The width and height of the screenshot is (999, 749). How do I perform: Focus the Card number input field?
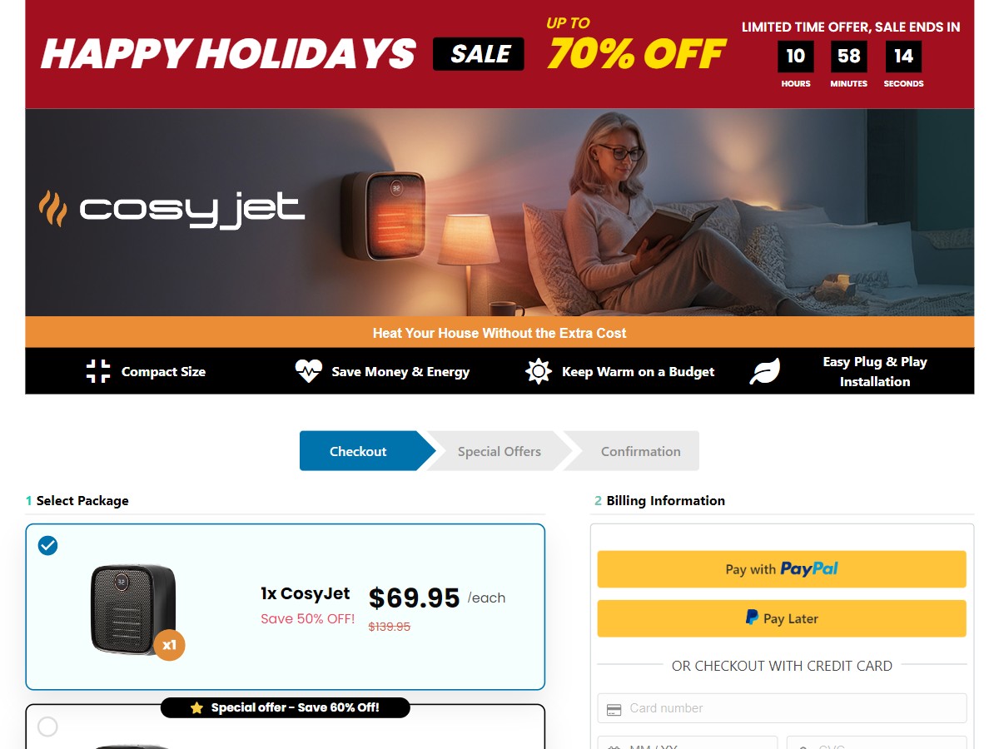[782, 708]
